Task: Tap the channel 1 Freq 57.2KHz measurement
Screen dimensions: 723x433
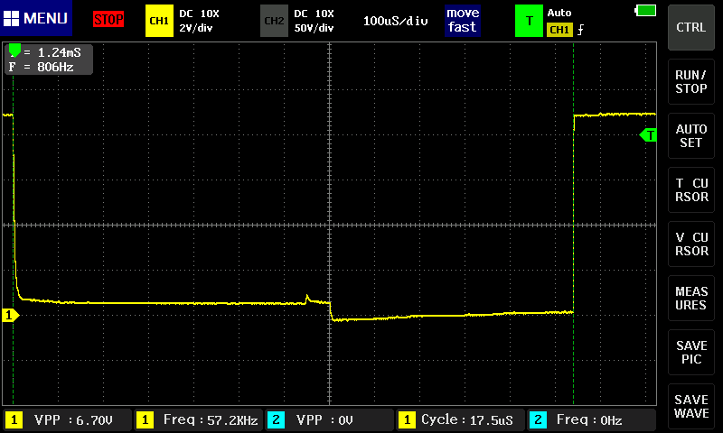Action: pos(198,419)
